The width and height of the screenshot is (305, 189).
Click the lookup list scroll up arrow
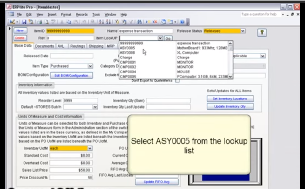coord(230,44)
